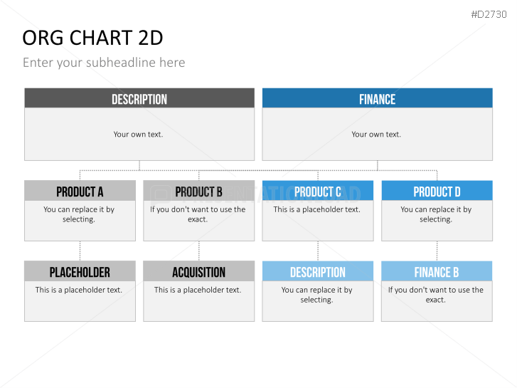Select the PRODUCT B header

(x=199, y=191)
